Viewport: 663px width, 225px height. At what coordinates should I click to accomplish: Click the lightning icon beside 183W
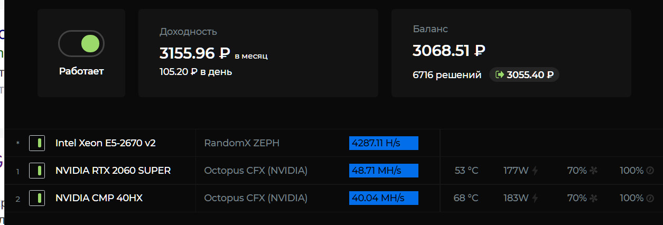tap(535, 198)
